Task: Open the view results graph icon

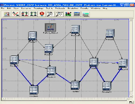Action: pos(77,14)
